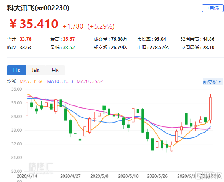
Task: Click the current price ¥35.410
Action: click(x=34, y=24)
